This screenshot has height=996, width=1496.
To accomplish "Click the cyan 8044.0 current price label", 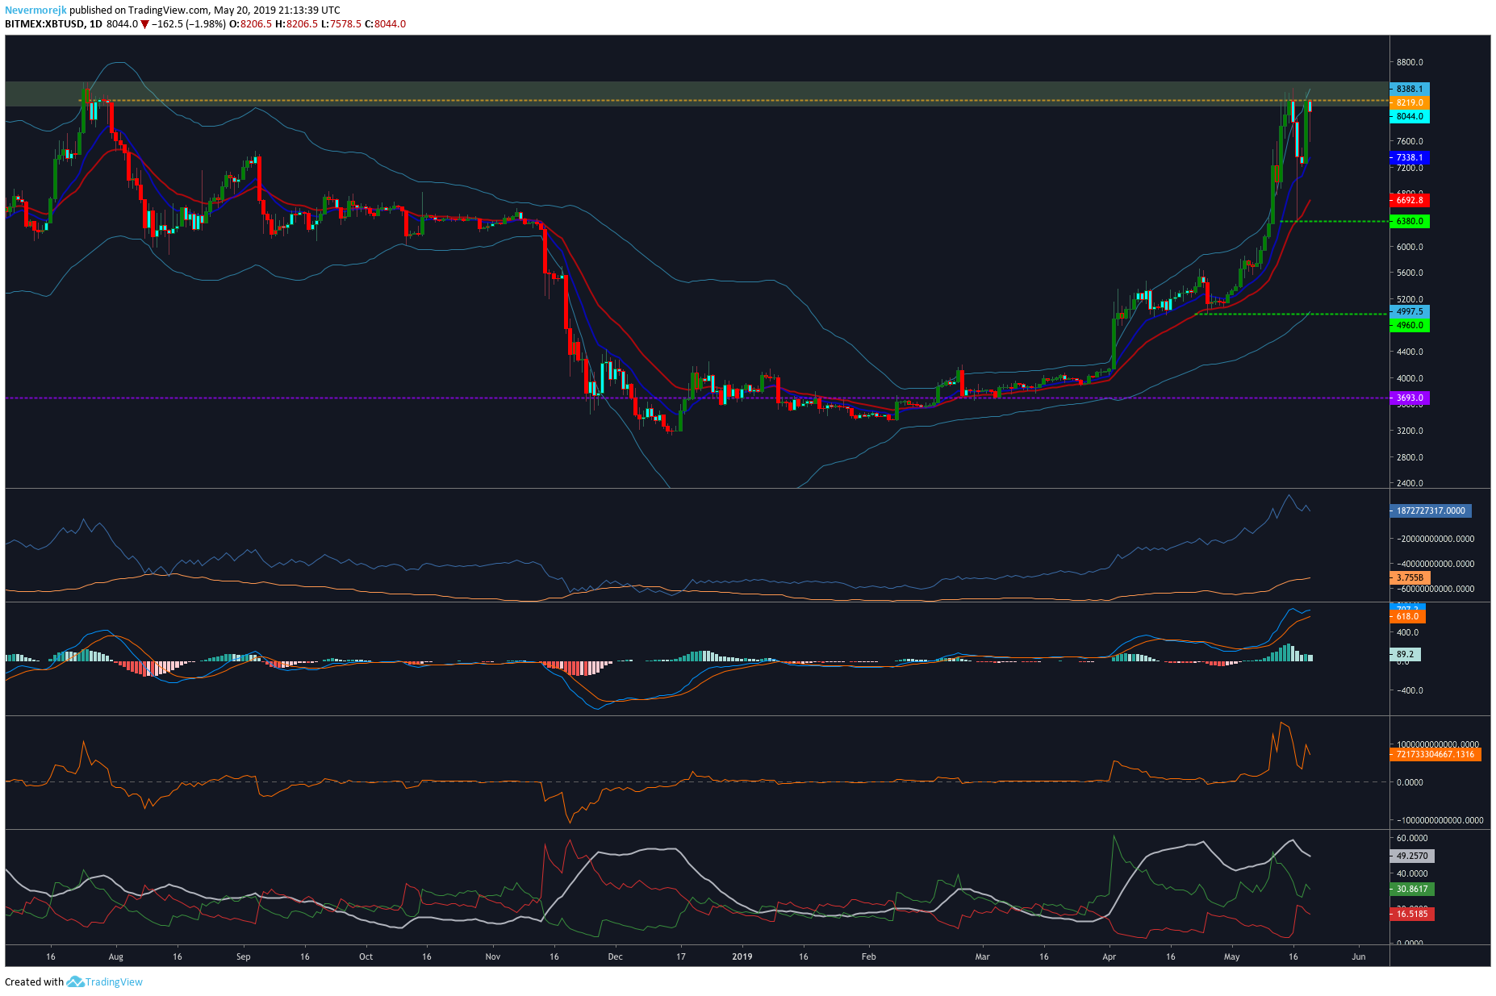I will [x=1410, y=116].
